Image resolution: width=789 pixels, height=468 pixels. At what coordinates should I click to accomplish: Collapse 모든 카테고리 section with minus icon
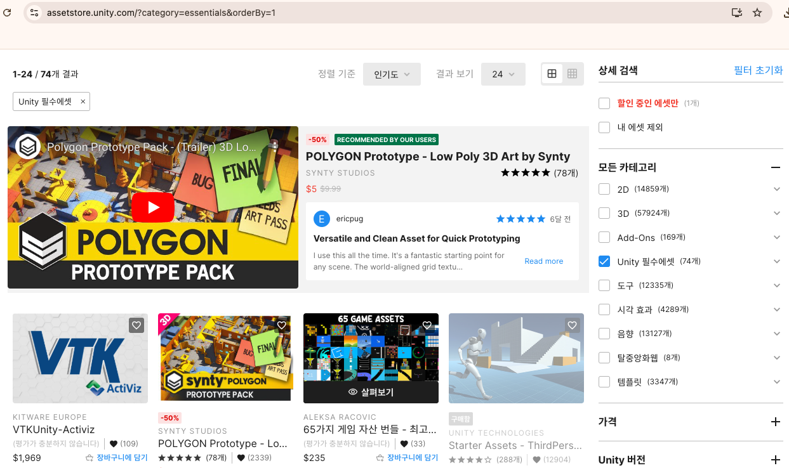(x=775, y=167)
